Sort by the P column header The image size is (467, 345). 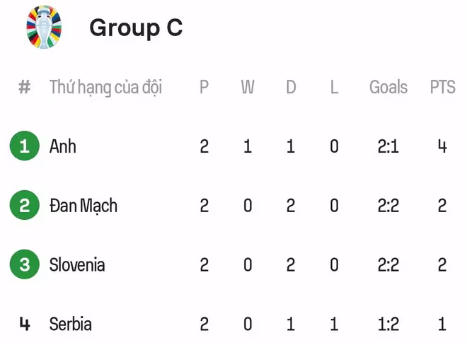pos(204,87)
